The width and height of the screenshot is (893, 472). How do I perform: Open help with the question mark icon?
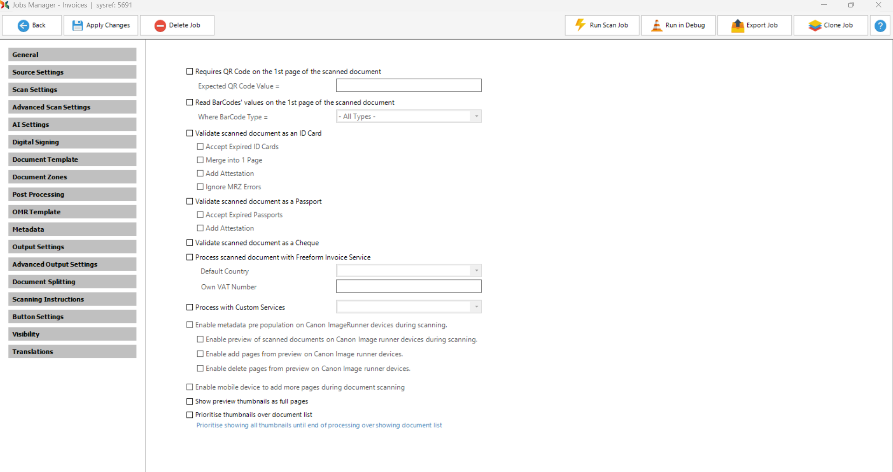[880, 26]
